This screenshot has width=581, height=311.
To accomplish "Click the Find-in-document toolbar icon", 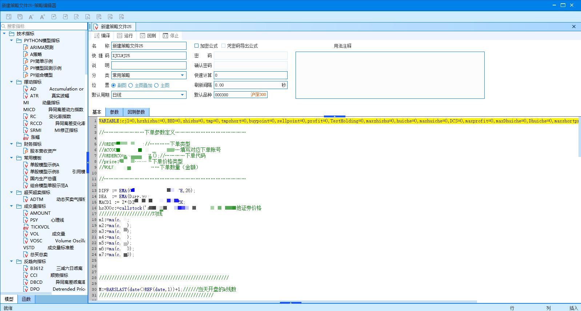I will point(76,17).
